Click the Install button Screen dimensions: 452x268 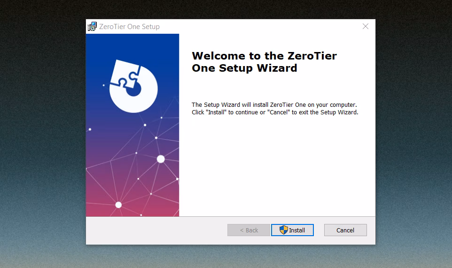coord(292,230)
